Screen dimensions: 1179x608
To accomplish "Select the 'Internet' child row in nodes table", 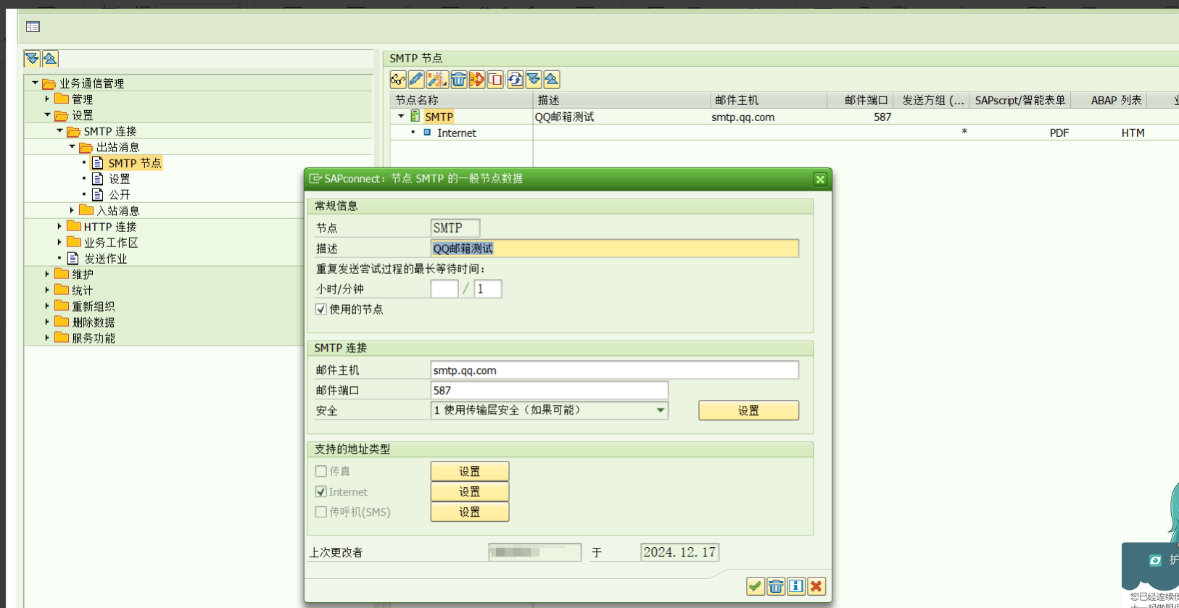I will coord(457,133).
